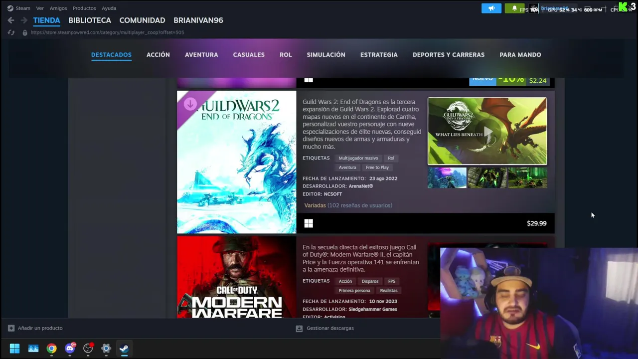Switch to the COMUNIDAD section

[142, 20]
